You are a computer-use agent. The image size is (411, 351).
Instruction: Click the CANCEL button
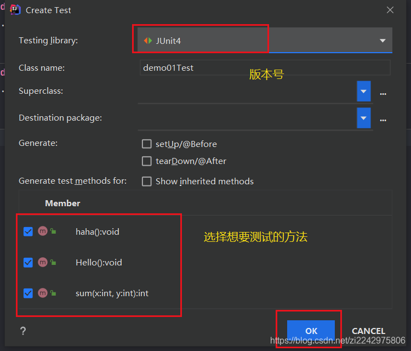point(368,331)
